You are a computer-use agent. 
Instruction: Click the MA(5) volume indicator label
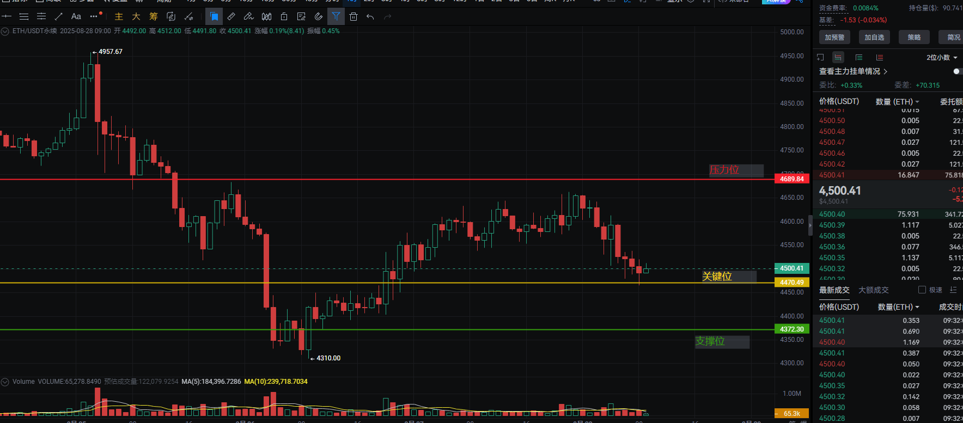coord(211,382)
